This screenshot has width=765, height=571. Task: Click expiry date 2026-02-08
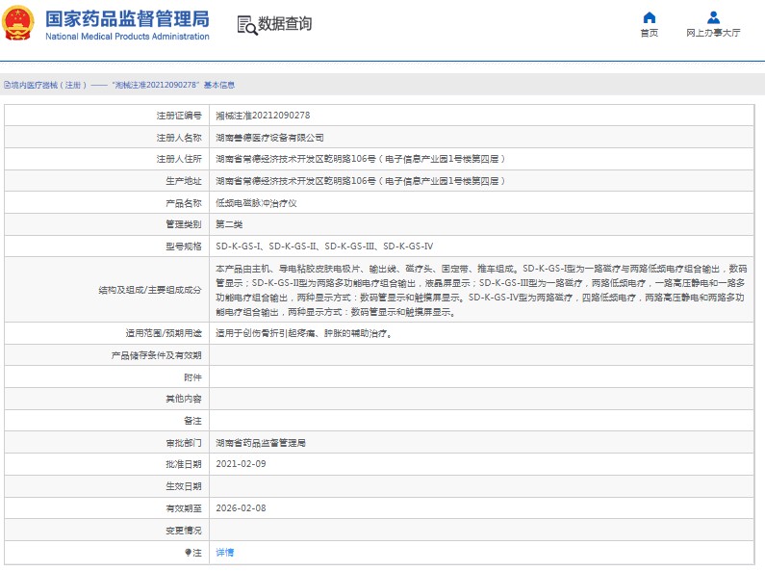(241, 508)
